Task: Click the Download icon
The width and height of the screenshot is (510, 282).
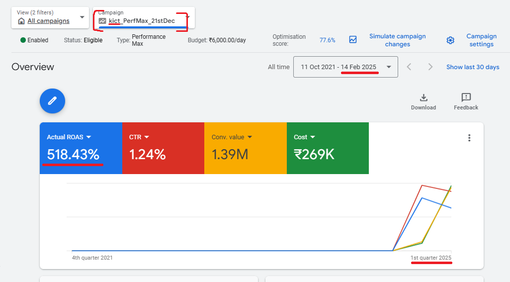Action: point(423,97)
